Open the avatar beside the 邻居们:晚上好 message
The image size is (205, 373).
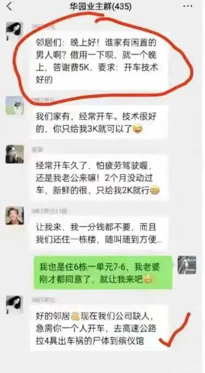(14, 31)
